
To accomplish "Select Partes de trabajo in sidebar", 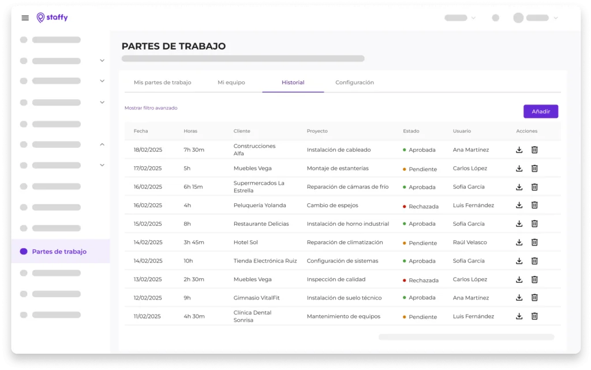I will tap(59, 252).
